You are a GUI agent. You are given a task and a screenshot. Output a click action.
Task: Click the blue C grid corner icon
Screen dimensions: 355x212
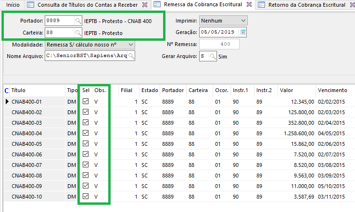[x=7, y=91]
